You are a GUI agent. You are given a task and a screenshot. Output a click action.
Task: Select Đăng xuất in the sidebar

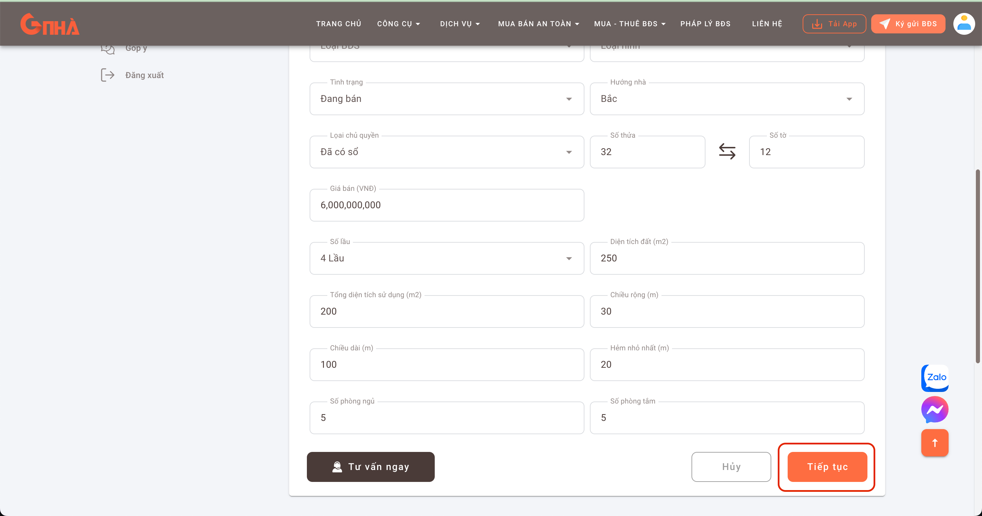click(145, 75)
